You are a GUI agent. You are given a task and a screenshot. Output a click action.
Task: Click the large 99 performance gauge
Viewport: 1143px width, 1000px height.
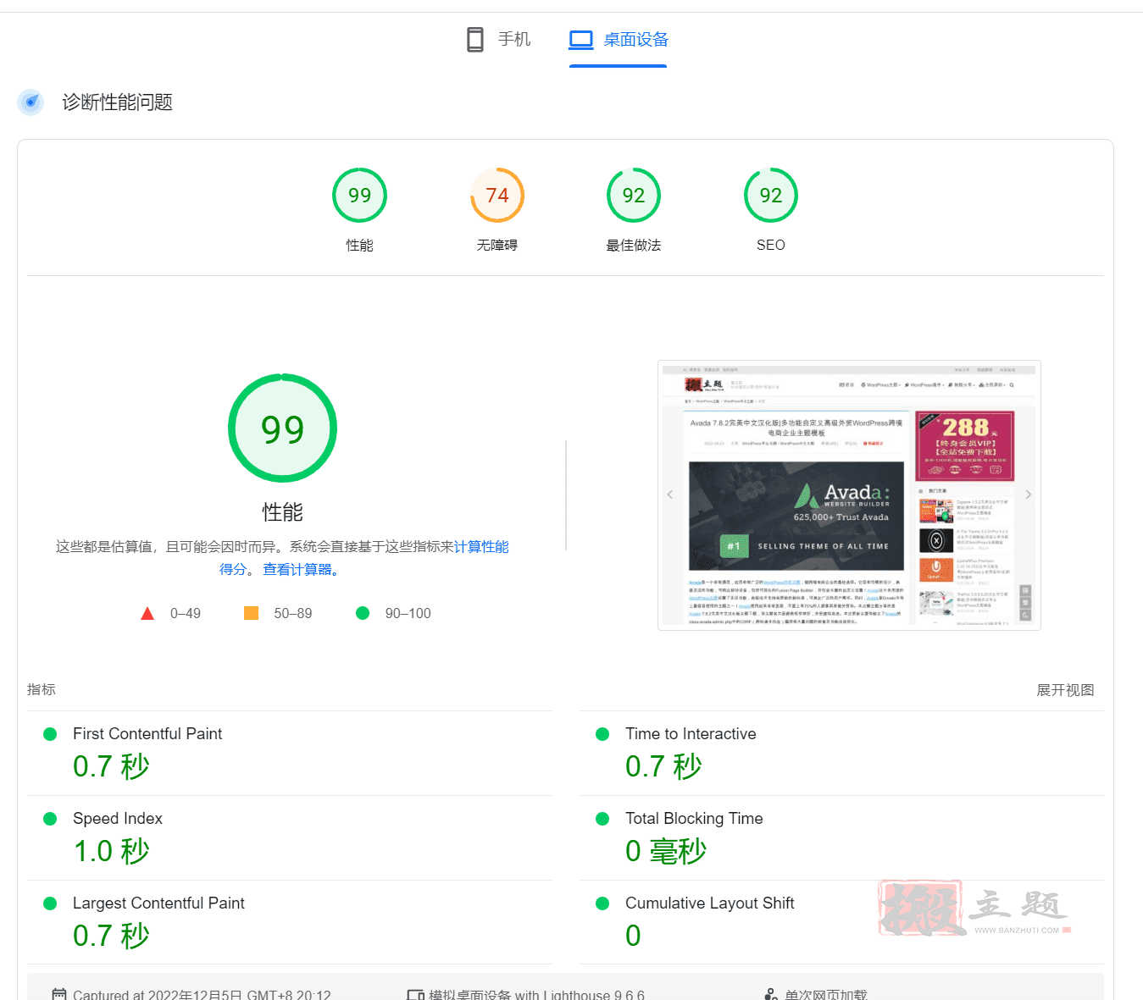coord(282,428)
